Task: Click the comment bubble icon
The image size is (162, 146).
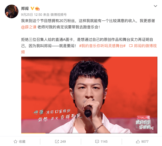Action: 97,142
